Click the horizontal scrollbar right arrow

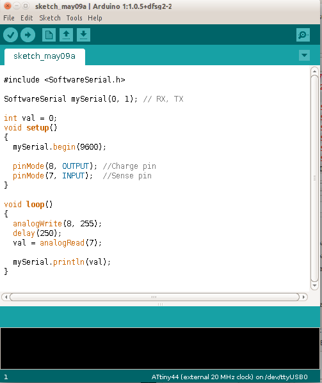tap(303, 297)
